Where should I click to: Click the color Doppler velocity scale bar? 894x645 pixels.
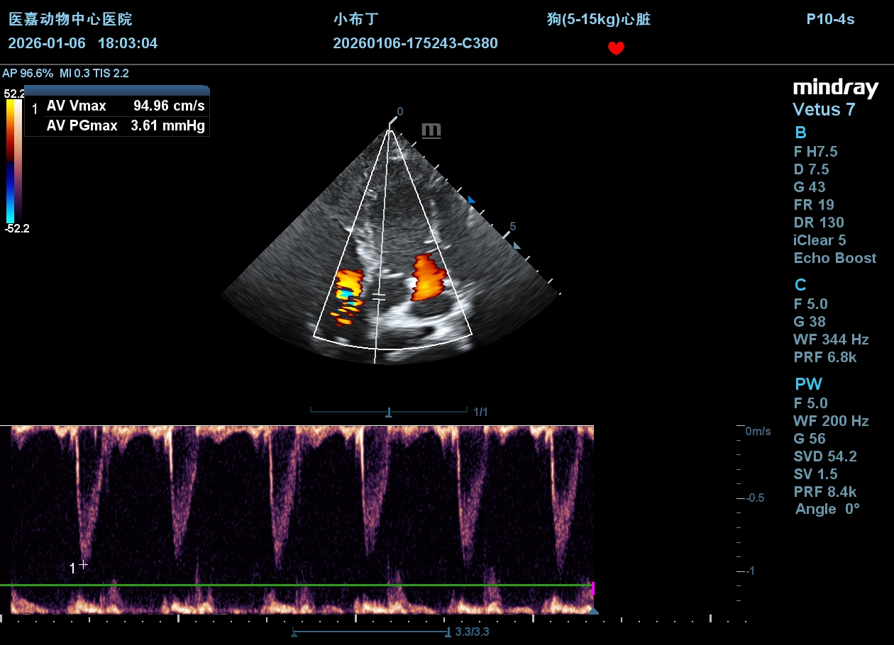pos(13,161)
